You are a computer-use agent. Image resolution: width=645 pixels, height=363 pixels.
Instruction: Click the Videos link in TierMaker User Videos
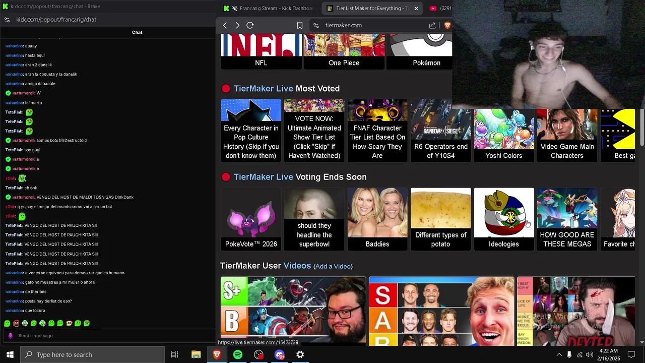tap(297, 266)
